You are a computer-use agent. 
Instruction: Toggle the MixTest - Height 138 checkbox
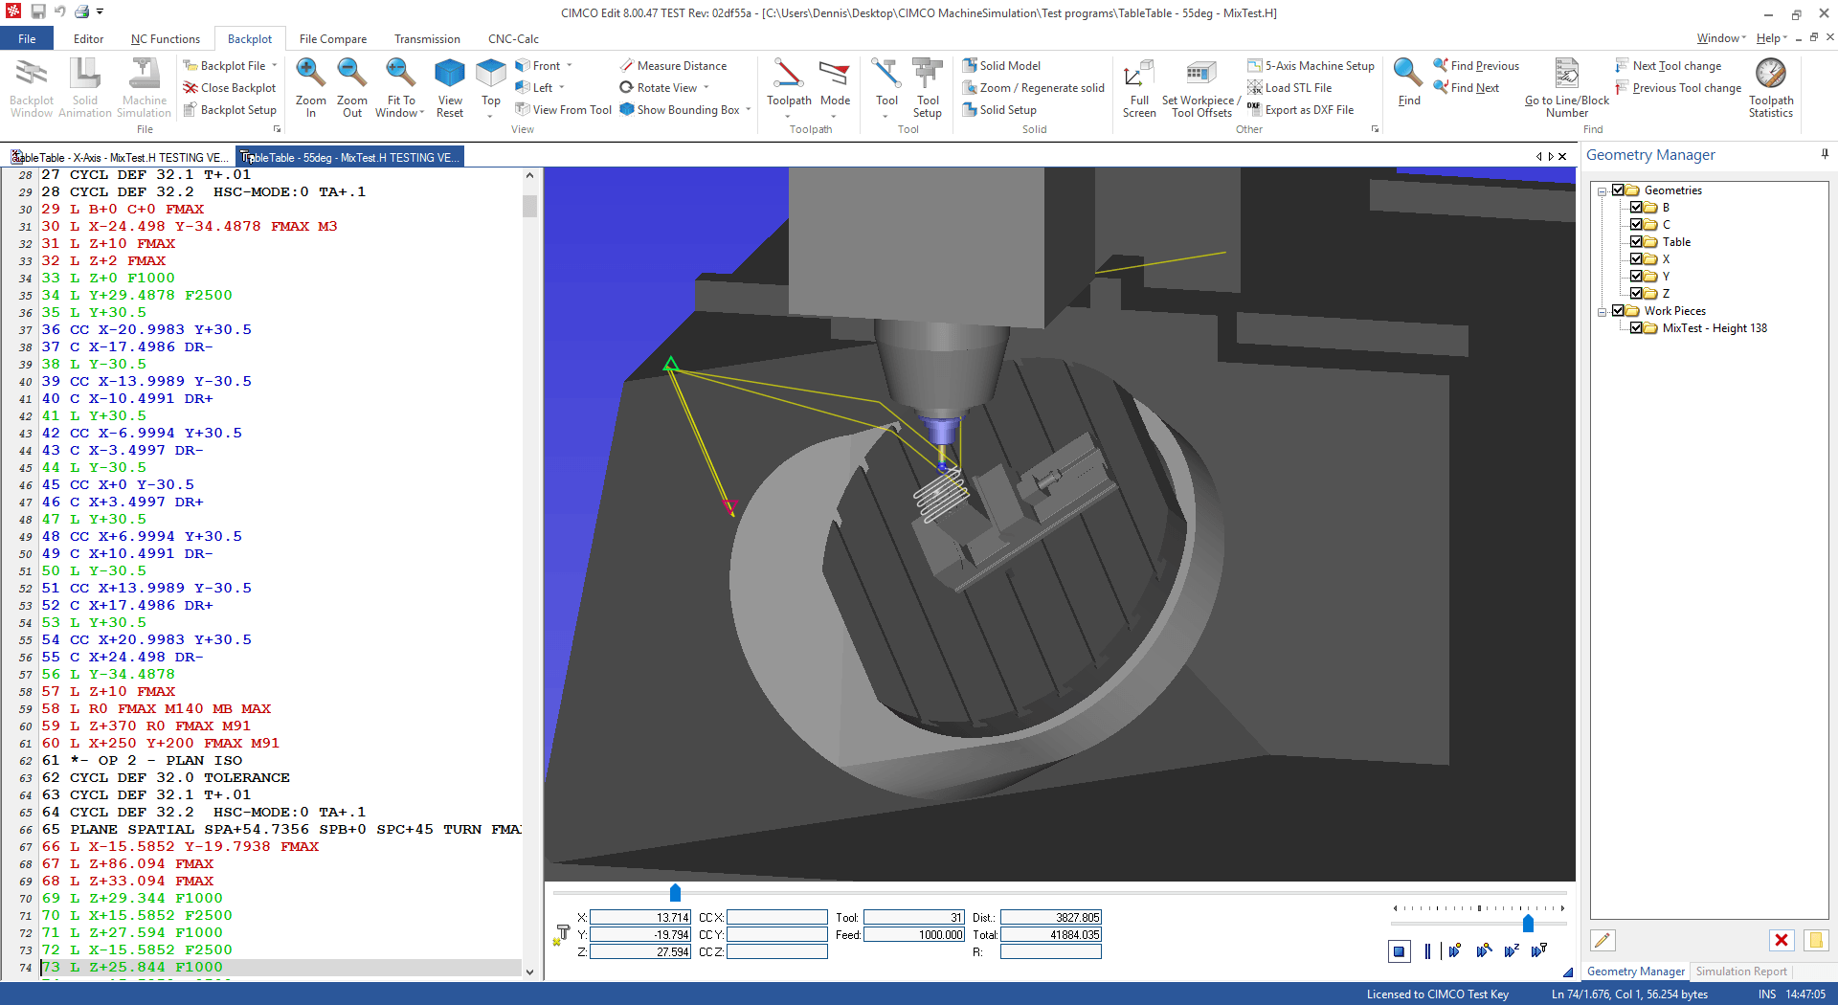click(1636, 328)
